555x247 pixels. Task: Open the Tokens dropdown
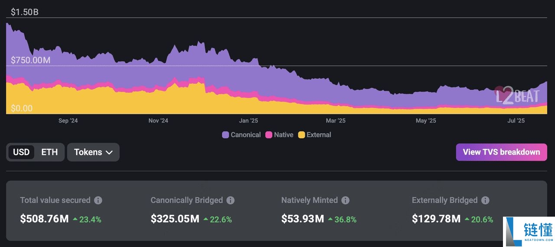click(93, 152)
